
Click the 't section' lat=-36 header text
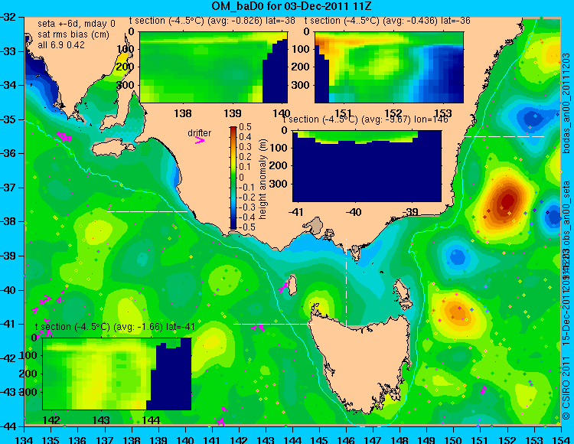coord(387,21)
